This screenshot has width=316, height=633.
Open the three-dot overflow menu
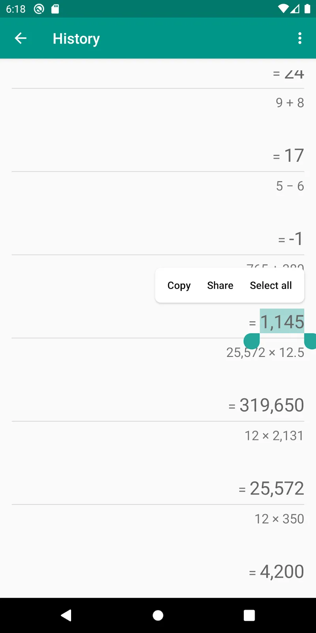point(300,38)
